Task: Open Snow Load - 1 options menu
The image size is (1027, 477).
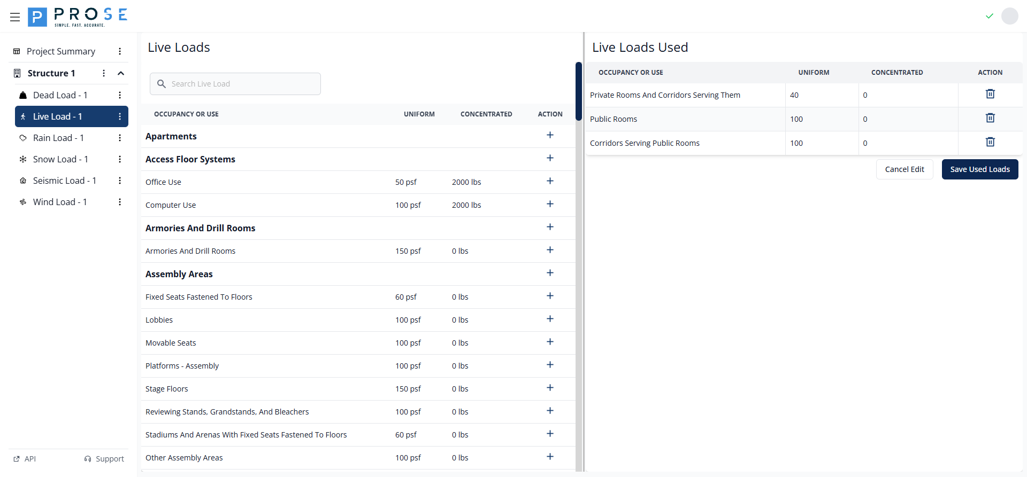Action: (120, 159)
